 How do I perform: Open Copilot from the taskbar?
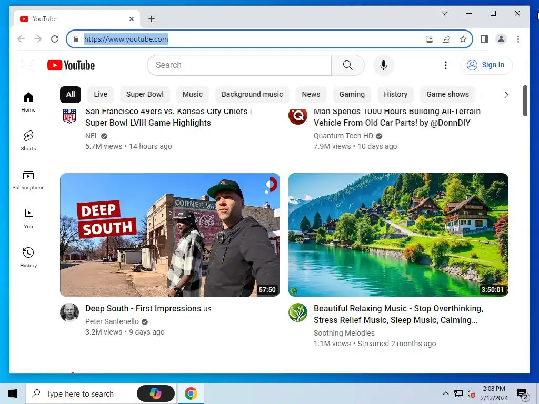(156, 393)
